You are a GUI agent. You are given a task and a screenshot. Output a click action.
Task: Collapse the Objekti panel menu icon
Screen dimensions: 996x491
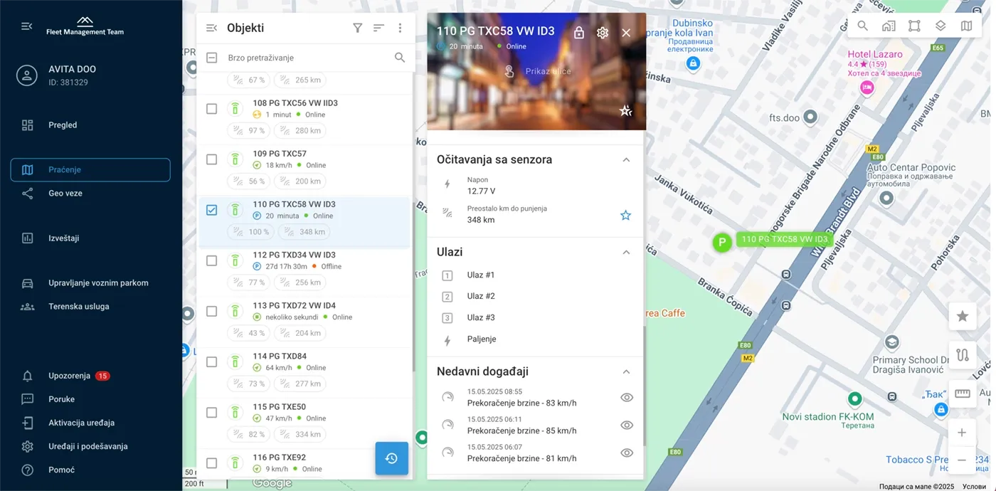(211, 28)
